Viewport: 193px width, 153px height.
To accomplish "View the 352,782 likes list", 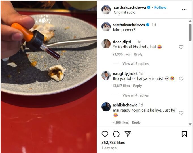I will [x=113, y=143].
